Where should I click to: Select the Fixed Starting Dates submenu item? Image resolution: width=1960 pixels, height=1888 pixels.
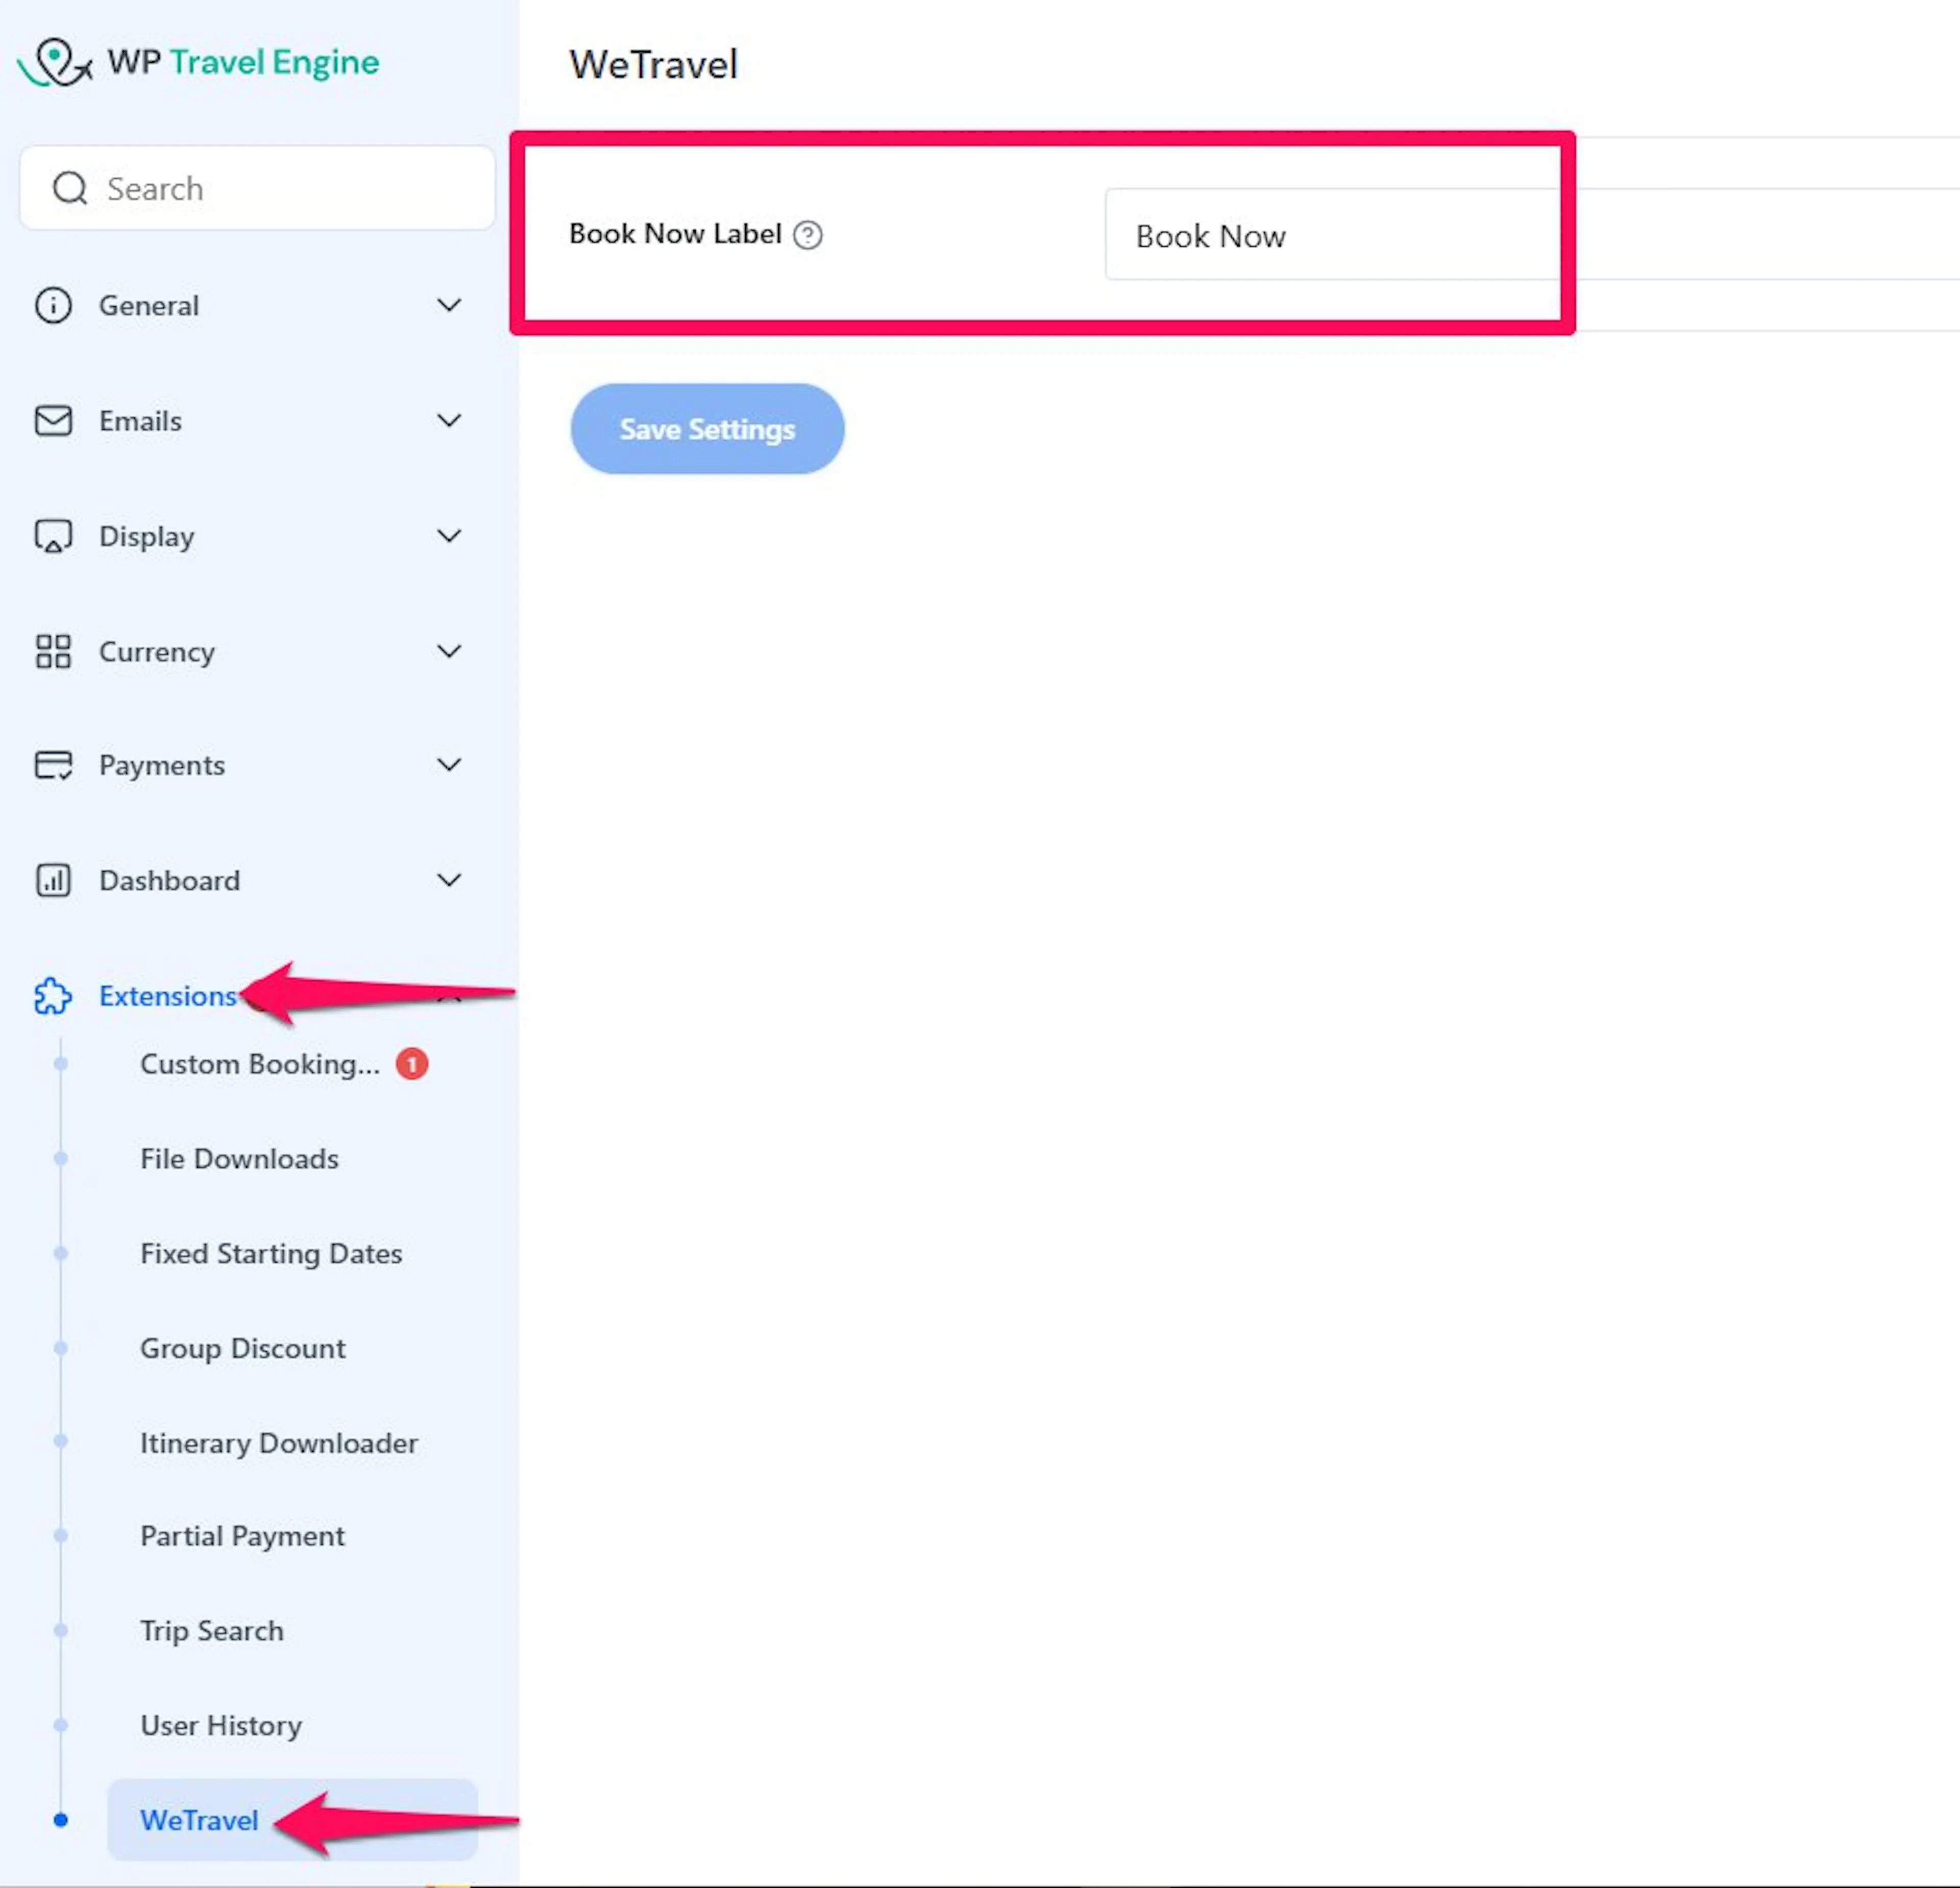271,1254
